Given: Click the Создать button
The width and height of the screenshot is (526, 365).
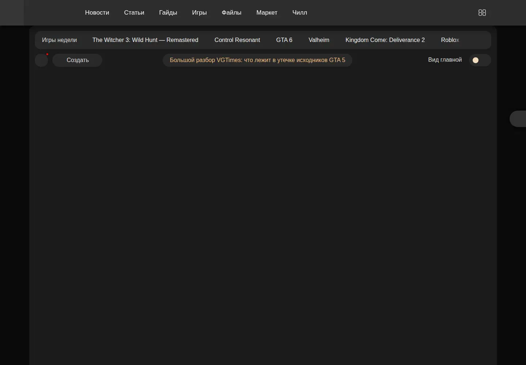Looking at the screenshot, I should (x=77, y=60).
